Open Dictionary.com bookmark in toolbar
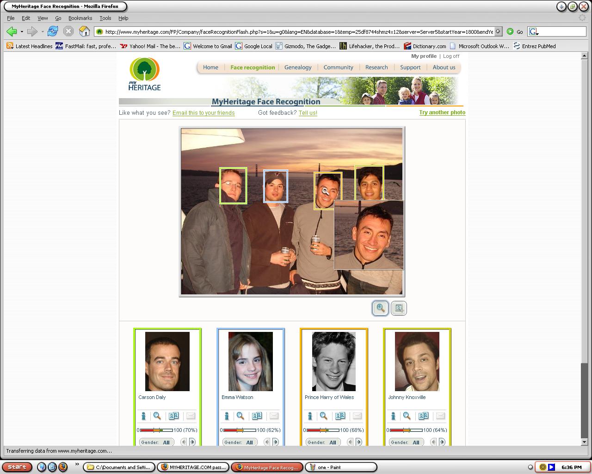 point(425,46)
